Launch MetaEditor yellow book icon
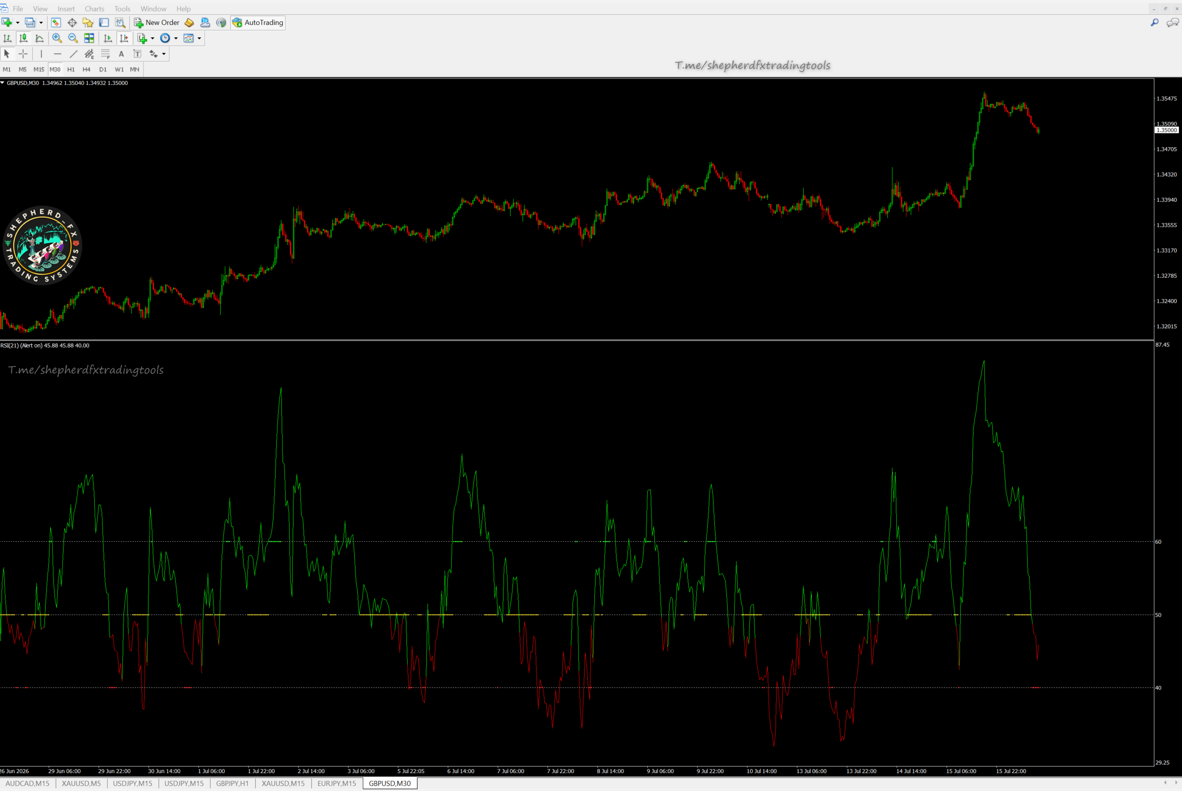 pyautogui.click(x=189, y=23)
